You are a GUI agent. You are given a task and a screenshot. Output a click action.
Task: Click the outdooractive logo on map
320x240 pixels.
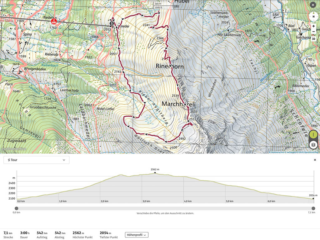pos(14,149)
